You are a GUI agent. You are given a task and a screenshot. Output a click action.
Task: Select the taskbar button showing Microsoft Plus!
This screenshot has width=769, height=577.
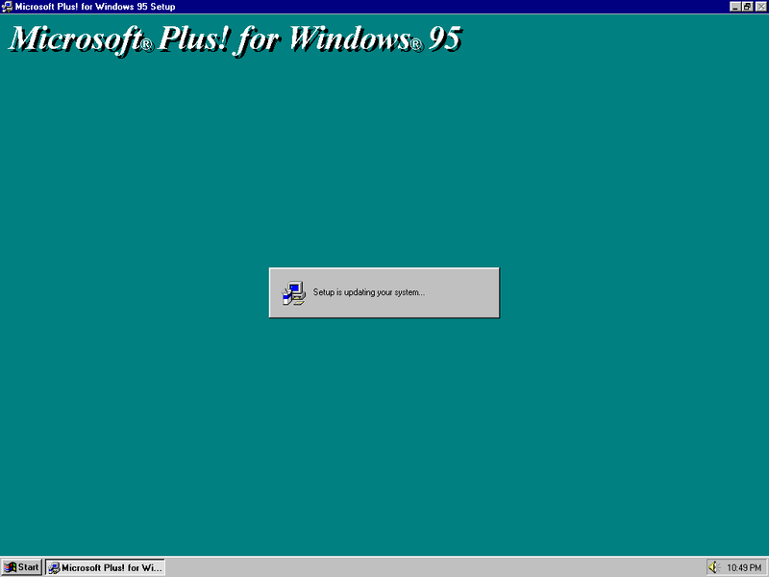click(104, 566)
